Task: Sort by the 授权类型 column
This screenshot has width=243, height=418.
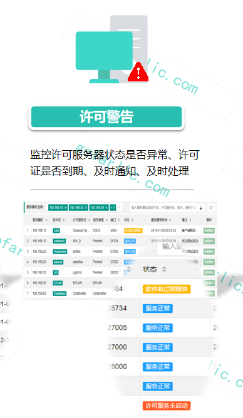Action: 106,220
